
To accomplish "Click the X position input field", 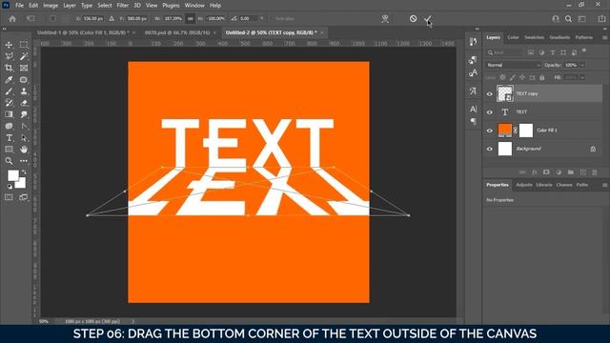I will click(93, 19).
